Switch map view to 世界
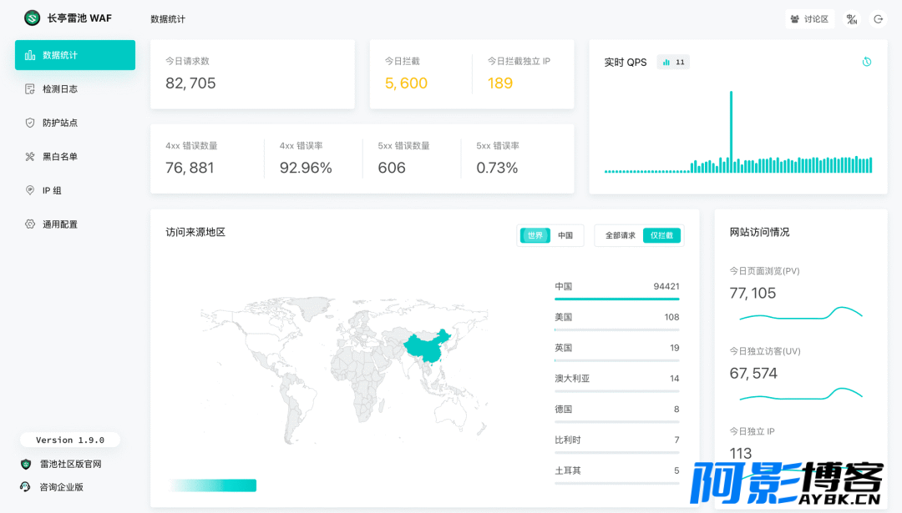Image resolution: width=902 pixels, height=513 pixels. pyautogui.click(x=535, y=235)
